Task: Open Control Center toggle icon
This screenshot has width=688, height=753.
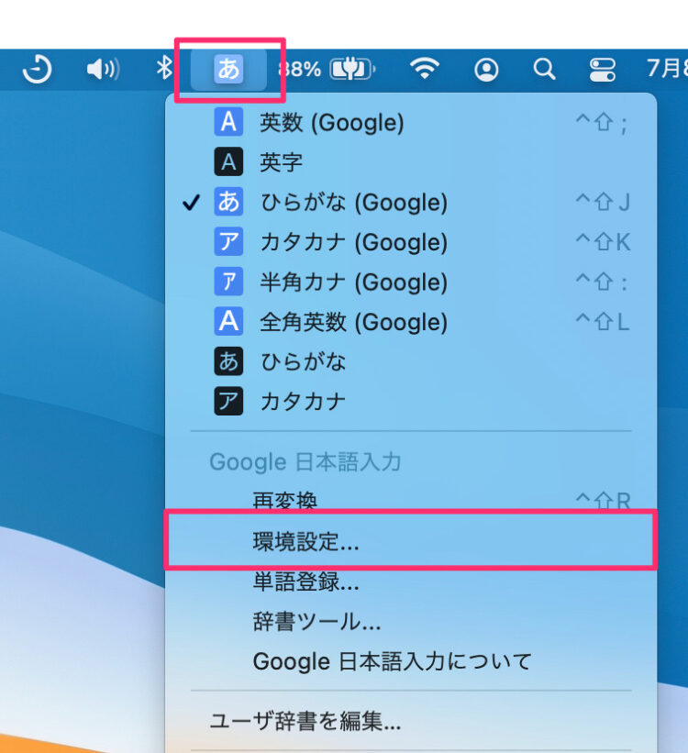Action: [x=603, y=70]
